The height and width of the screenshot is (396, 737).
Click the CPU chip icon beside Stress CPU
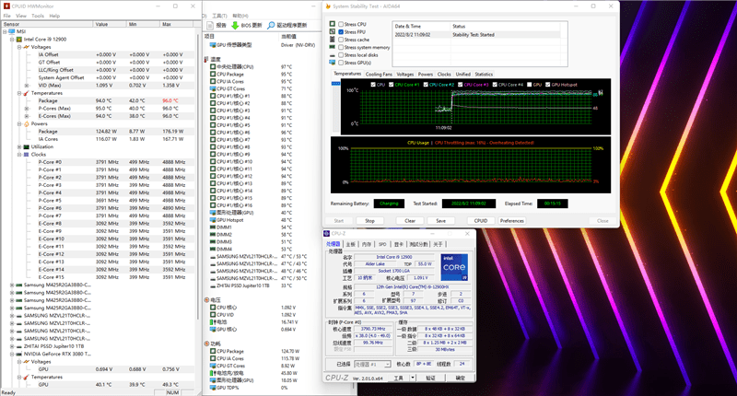[x=333, y=24]
